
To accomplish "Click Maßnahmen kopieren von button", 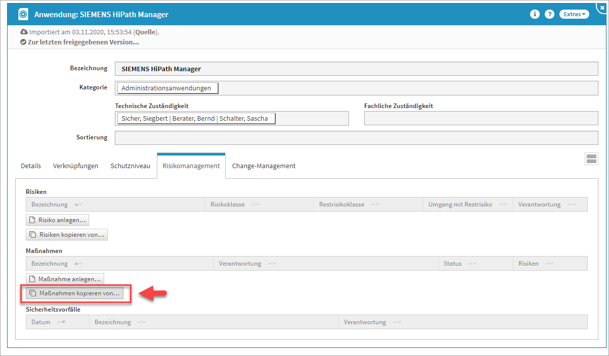I will coord(74,293).
